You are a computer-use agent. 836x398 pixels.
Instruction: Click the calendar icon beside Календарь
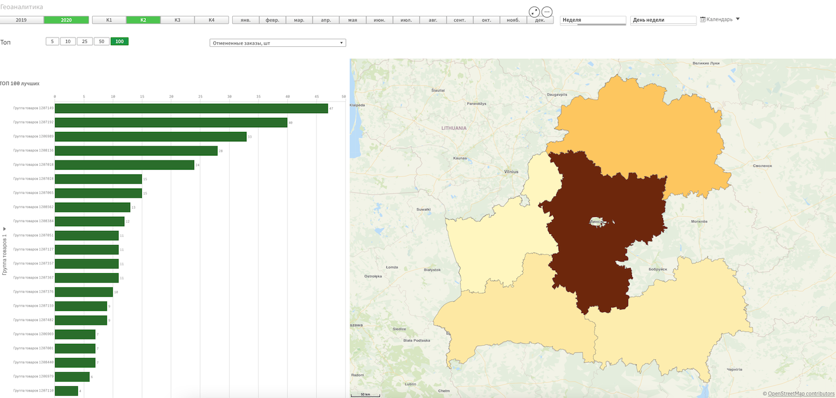pos(703,19)
